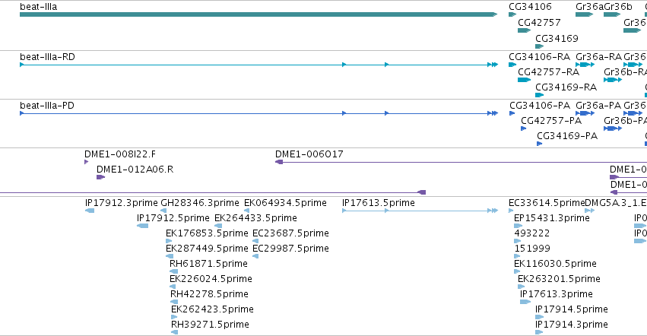Select CG34169-RA transcript label
This screenshot has width=647, height=336.
coord(566,87)
